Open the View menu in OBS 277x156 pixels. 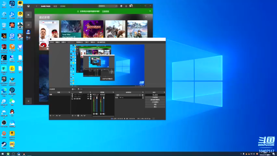click(x=64, y=42)
